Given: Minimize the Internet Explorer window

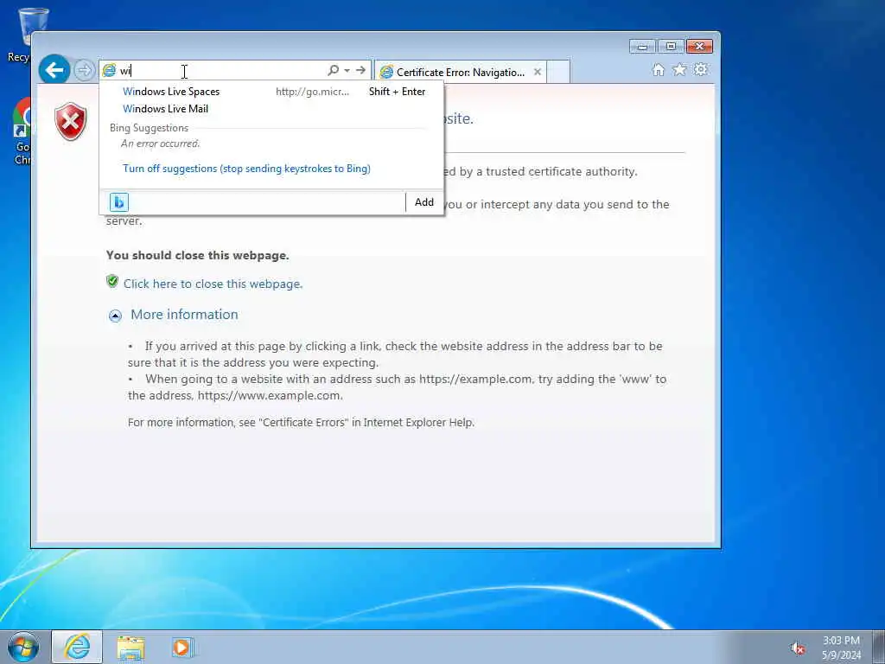Looking at the screenshot, I should [x=643, y=47].
